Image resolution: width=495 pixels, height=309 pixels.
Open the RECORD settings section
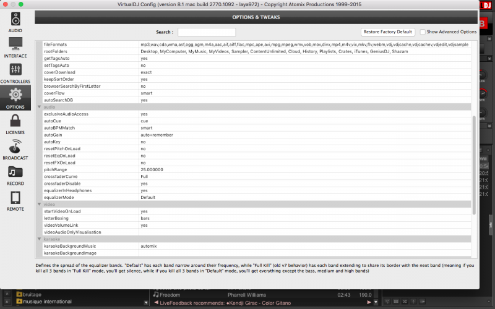point(15,176)
